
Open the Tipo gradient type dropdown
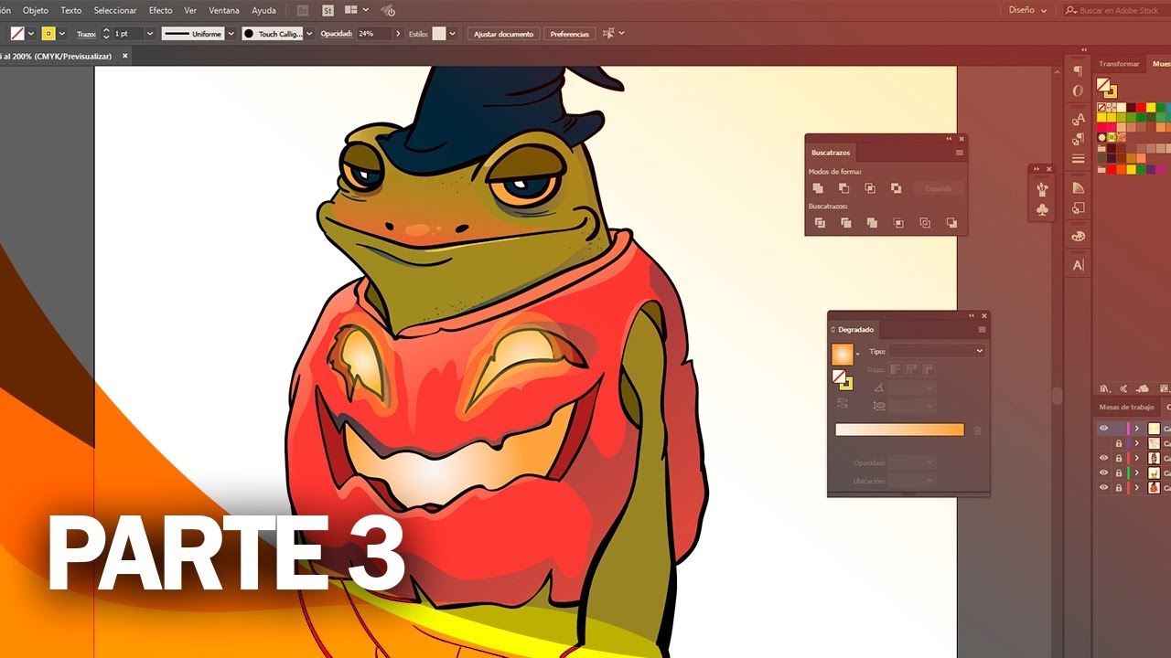point(937,351)
